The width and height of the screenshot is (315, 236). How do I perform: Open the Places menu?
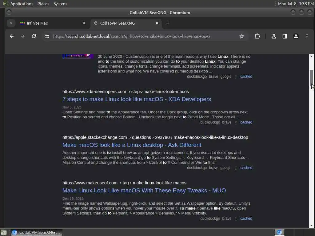43,4
